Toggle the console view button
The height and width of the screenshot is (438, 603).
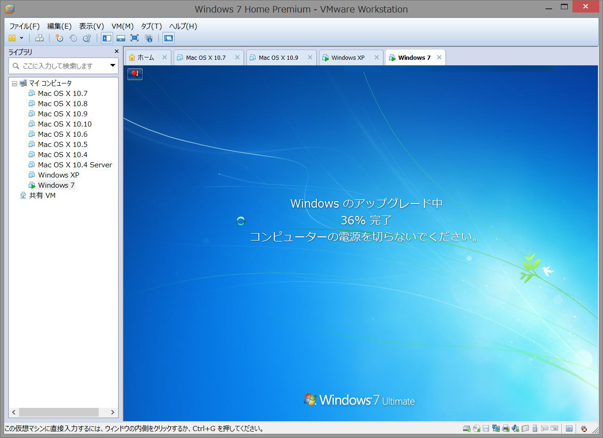pos(169,38)
